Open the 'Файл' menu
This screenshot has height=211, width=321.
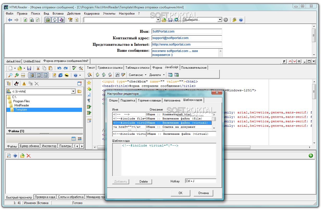[x=9, y=14]
